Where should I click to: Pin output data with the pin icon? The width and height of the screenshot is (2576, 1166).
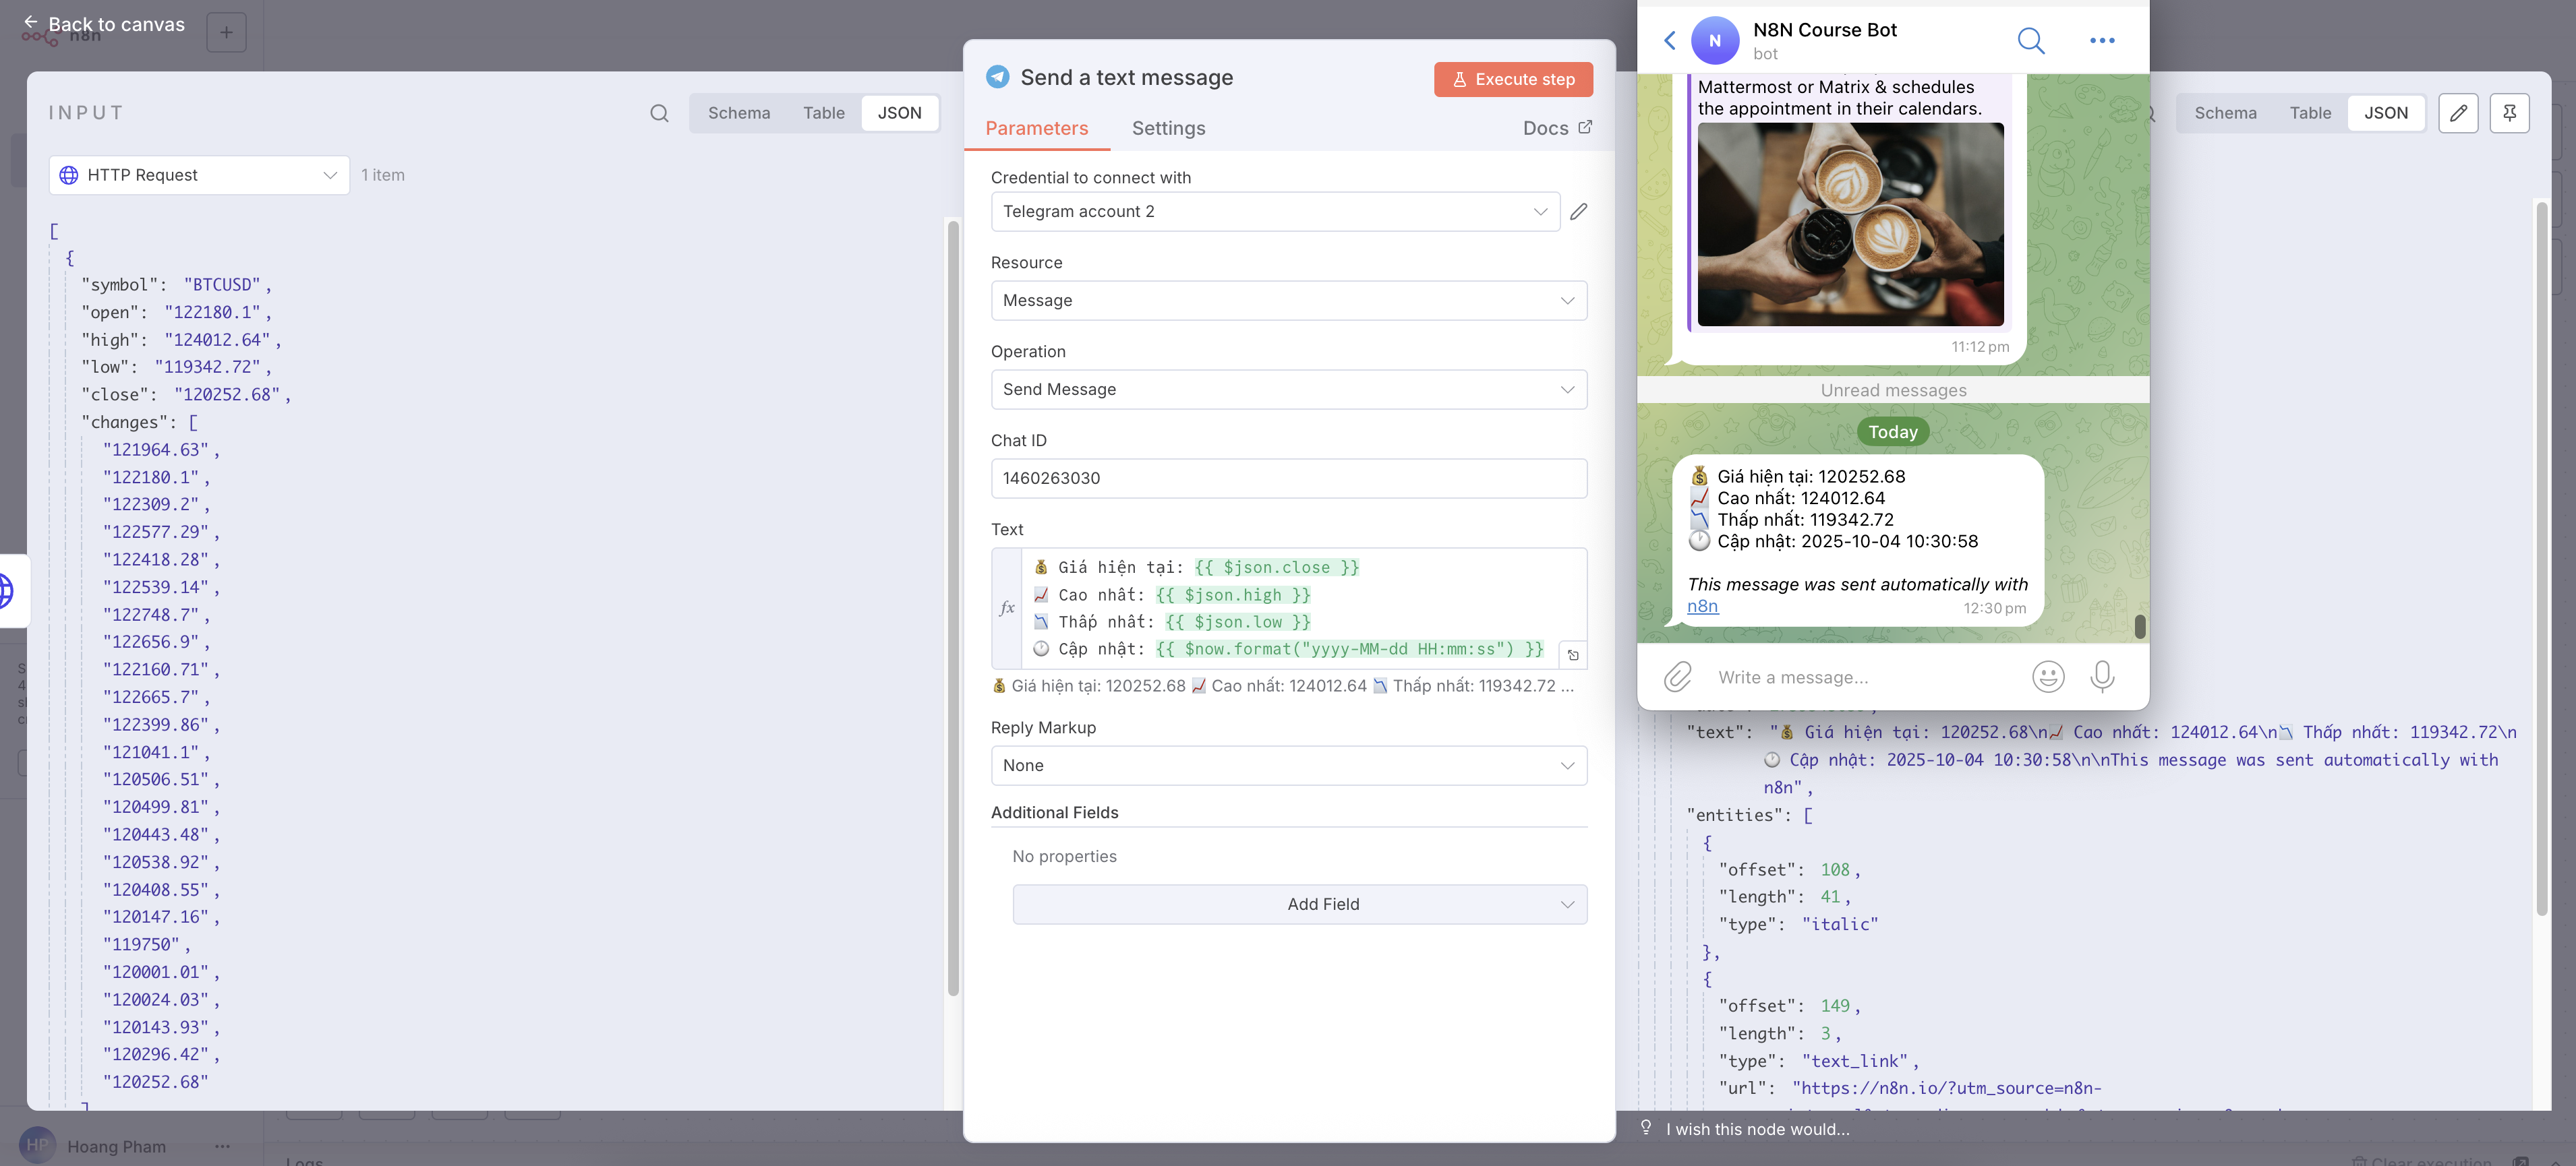point(2509,113)
